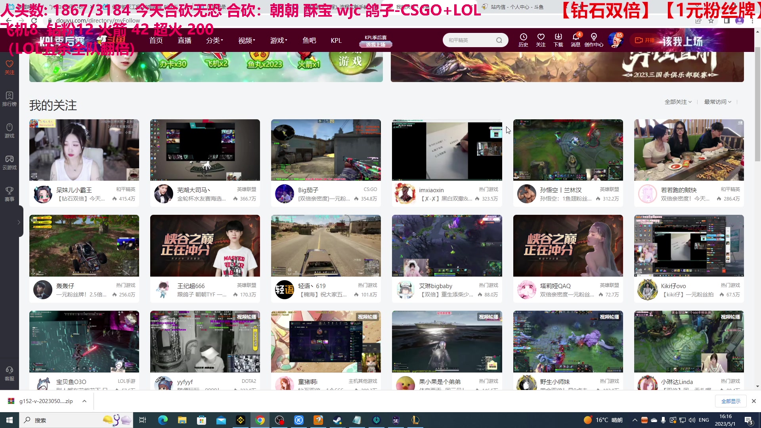The height and width of the screenshot is (428, 761).
Task: Click 艾琳bigbaby streamer name
Action: click(x=436, y=286)
